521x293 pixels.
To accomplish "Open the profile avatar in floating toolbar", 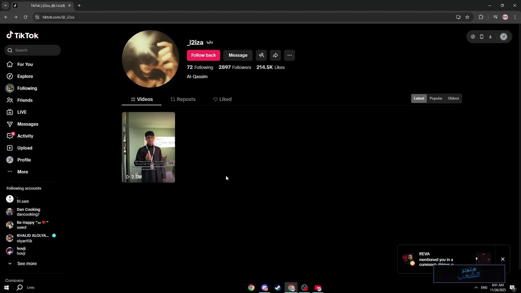I will 503,37.
